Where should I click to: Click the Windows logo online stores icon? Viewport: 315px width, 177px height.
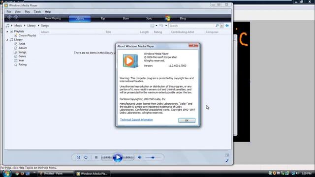click(x=168, y=18)
